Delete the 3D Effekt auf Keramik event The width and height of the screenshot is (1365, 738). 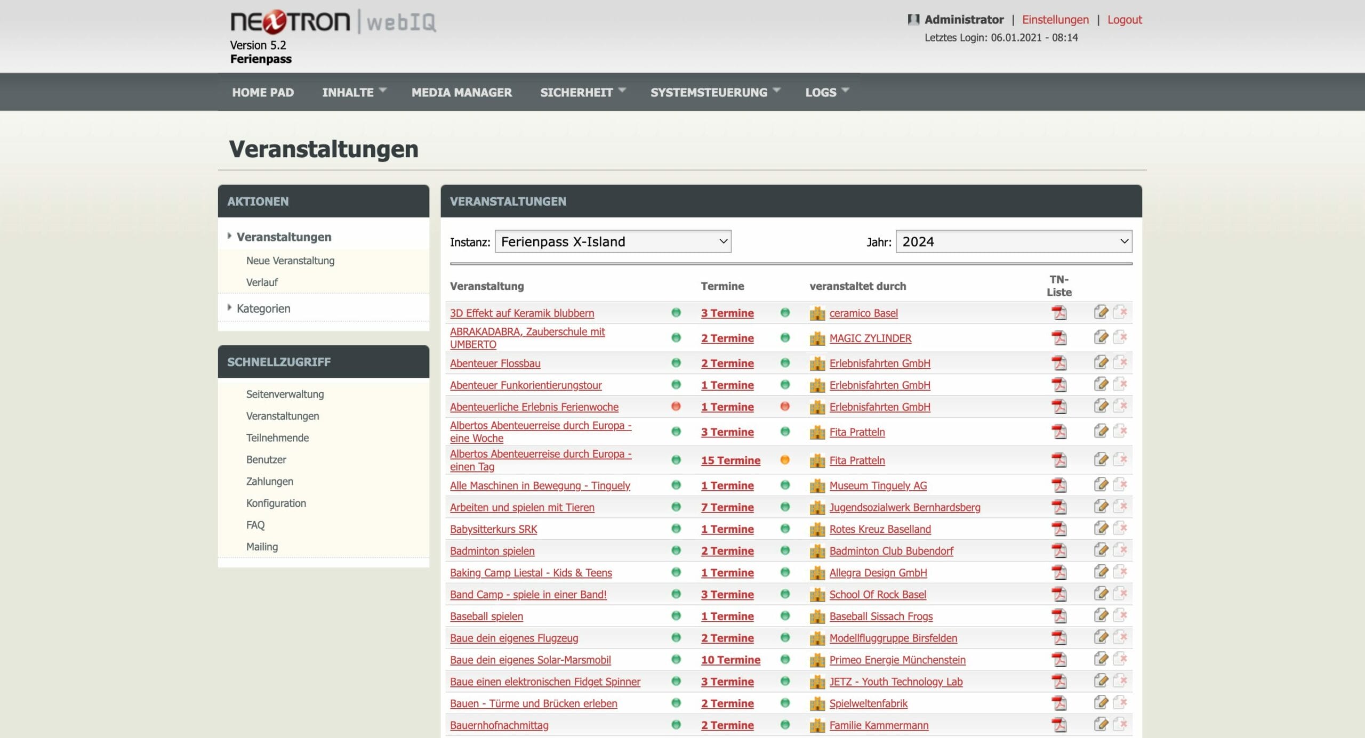pyautogui.click(x=1120, y=313)
